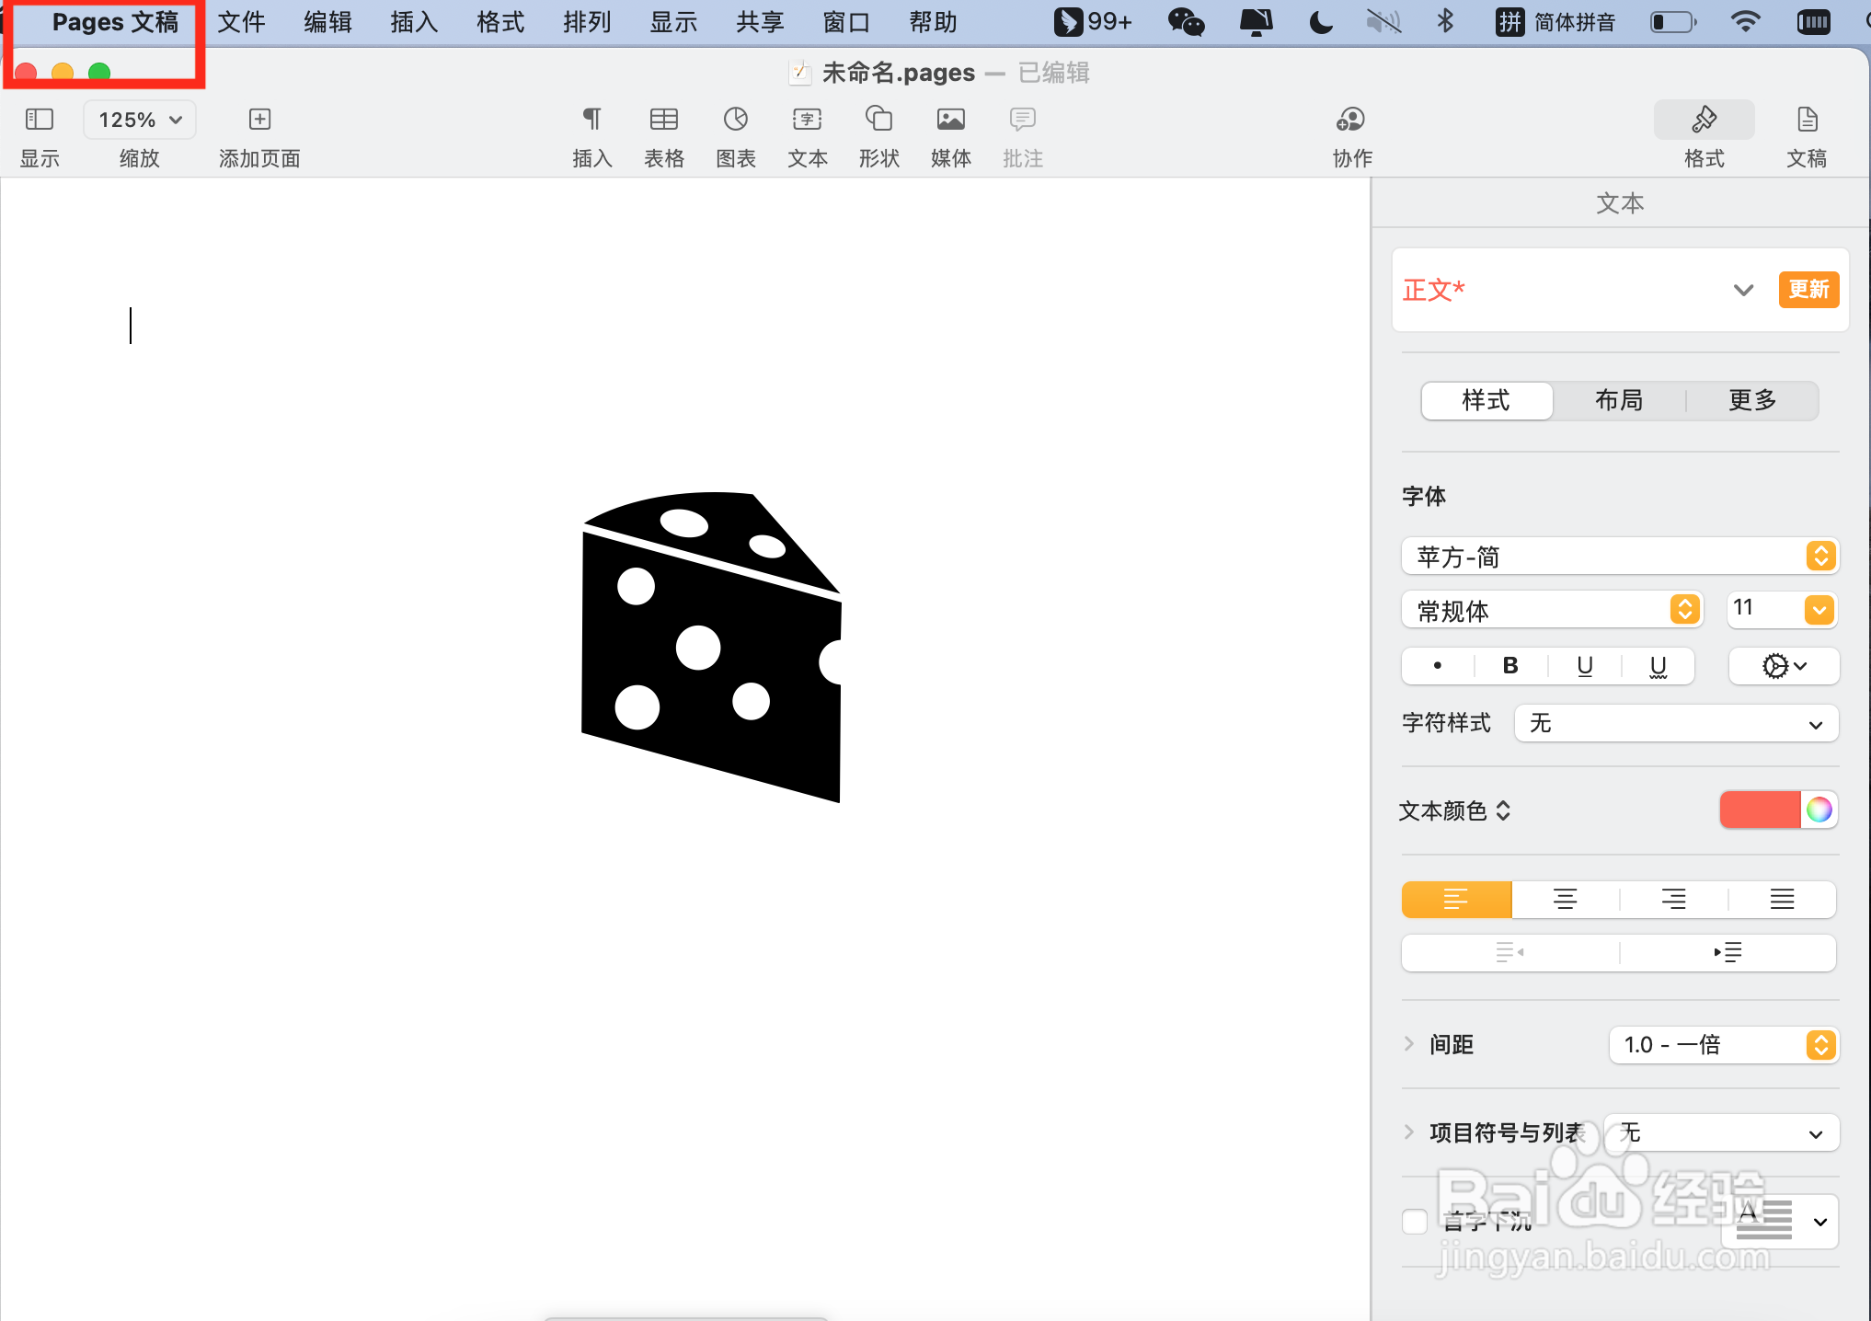
Task: Align text right
Action: pos(1673,899)
